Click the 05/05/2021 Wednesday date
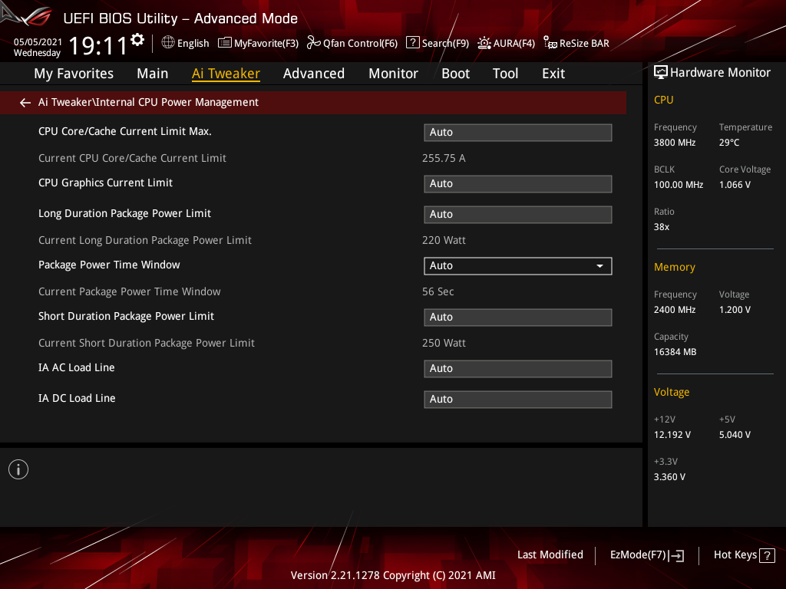The image size is (786, 589). pos(38,48)
